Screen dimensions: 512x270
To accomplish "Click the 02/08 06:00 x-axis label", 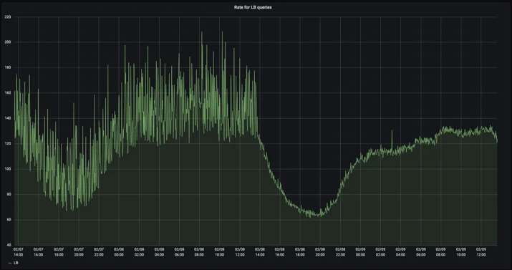I will [179, 252].
